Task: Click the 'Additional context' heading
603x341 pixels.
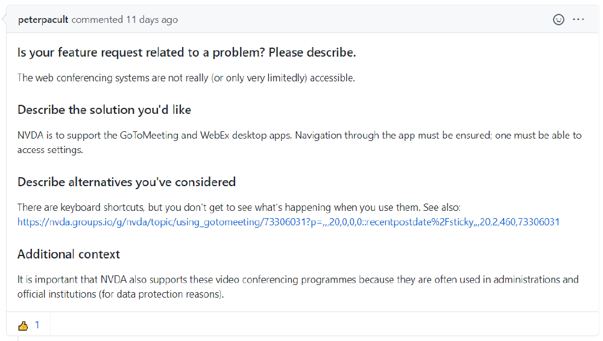Action: pyautogui.click(x=69, y=254)
